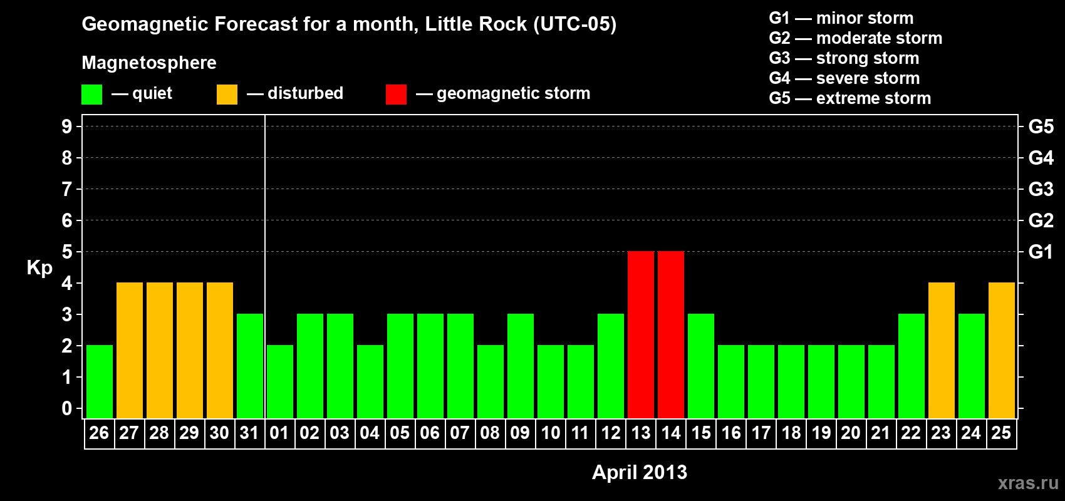
Task: Click the green quiet legend swatch
Action: click(x=91, y=95)
